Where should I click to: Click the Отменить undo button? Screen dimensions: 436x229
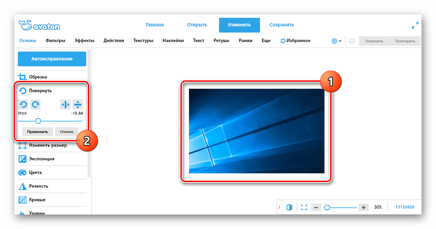click(374, 41)
